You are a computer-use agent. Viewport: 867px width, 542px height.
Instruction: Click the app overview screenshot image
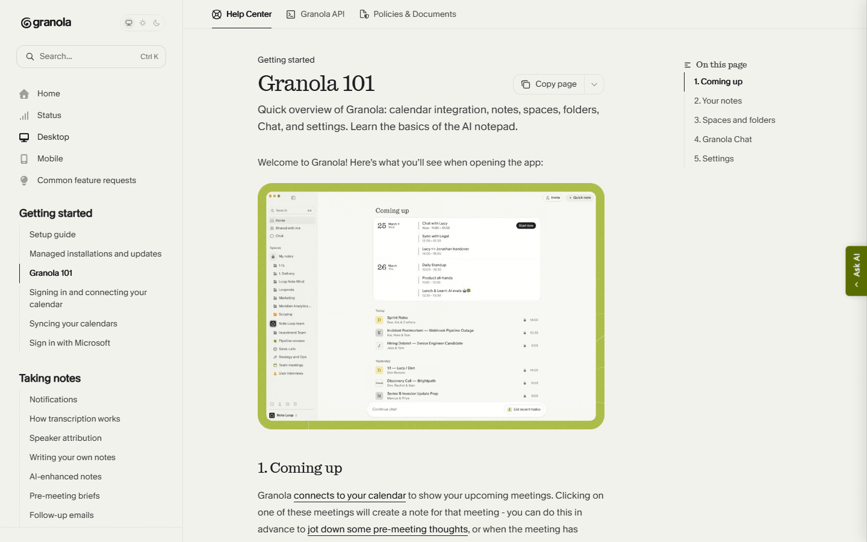pyautogui.click(x=430, y=306)
